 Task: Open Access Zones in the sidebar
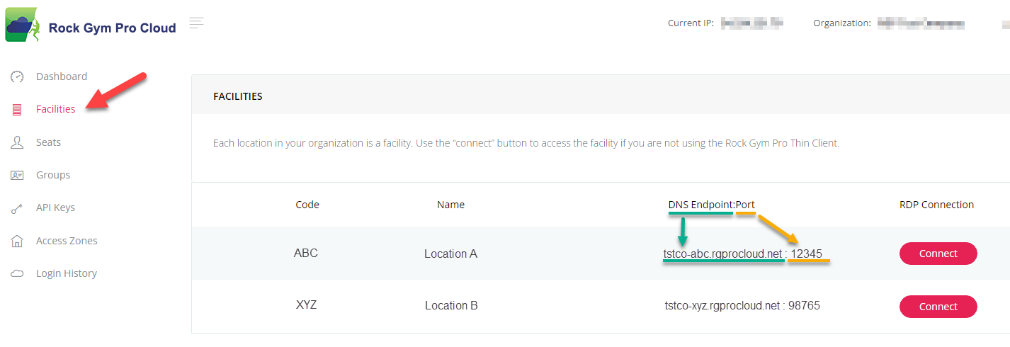67,241
